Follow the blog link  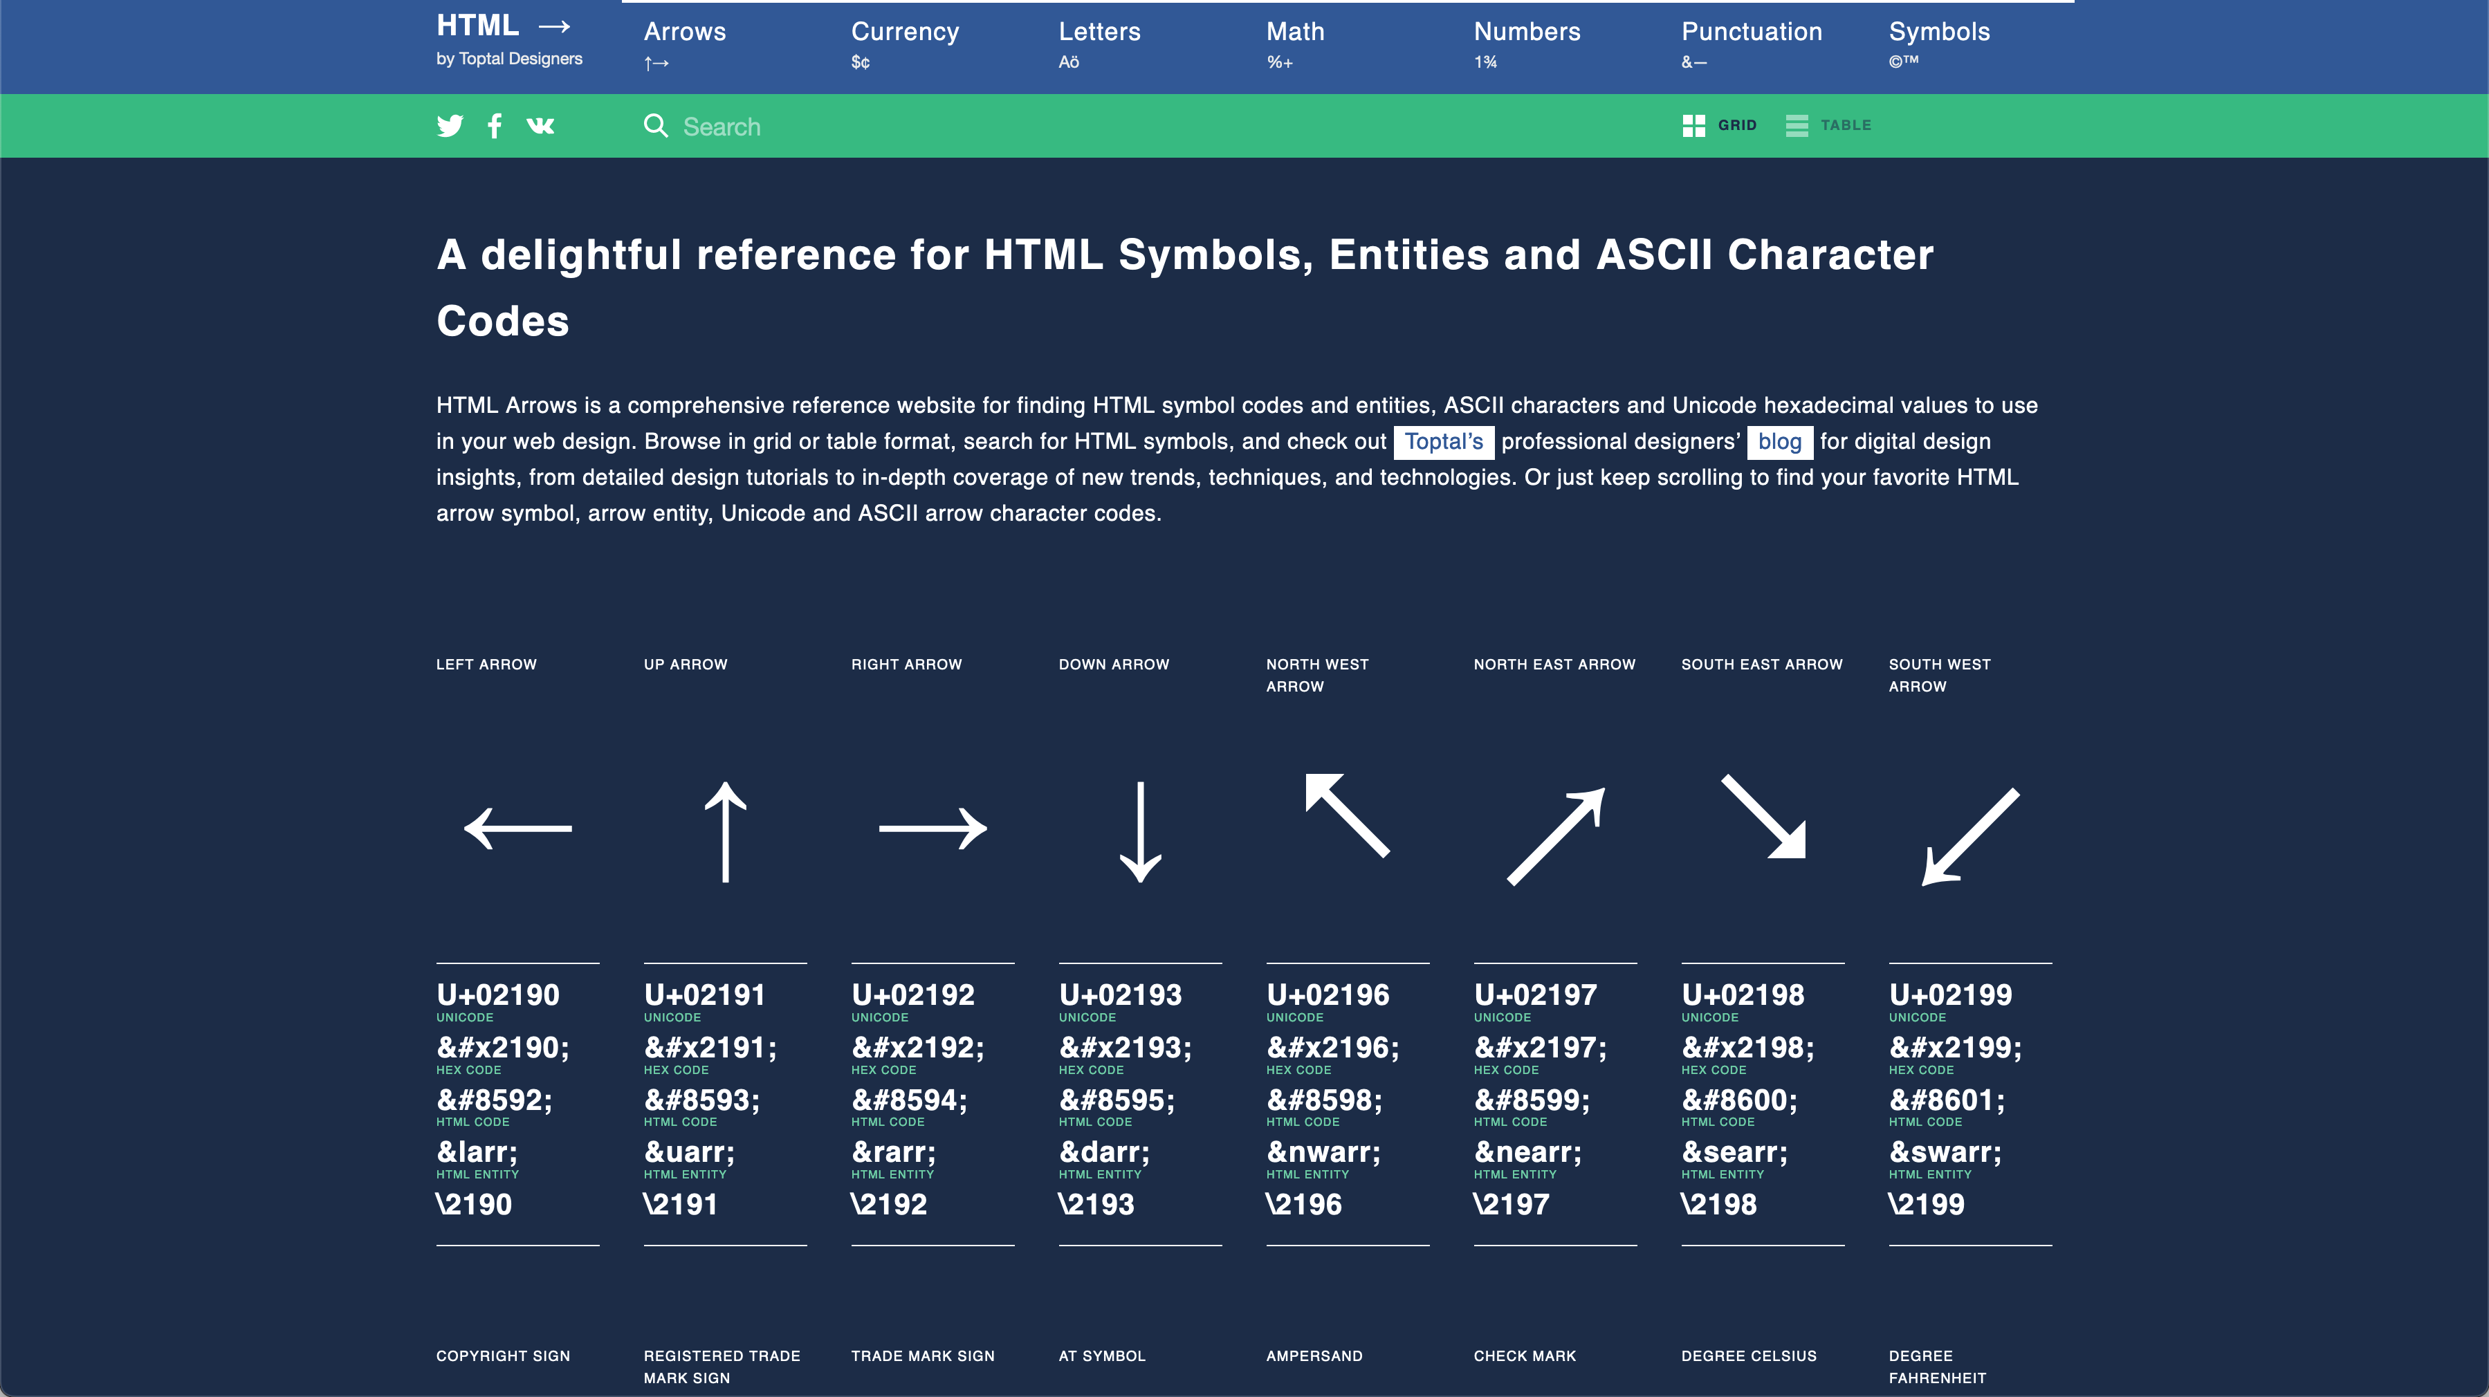click(x=1780, y=441)
